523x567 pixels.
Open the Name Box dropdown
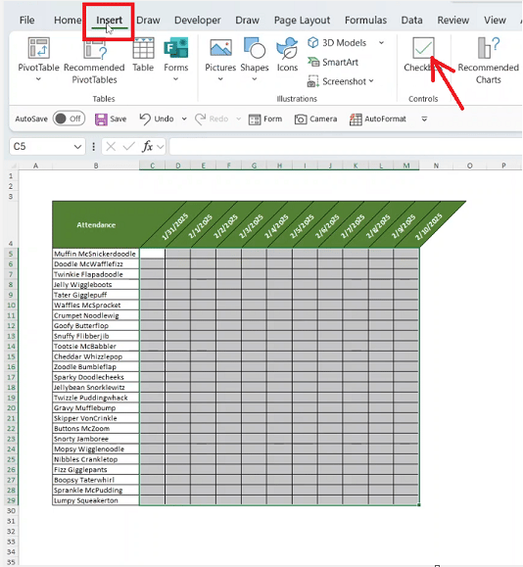pyautogui.click(x=77, y=147)
